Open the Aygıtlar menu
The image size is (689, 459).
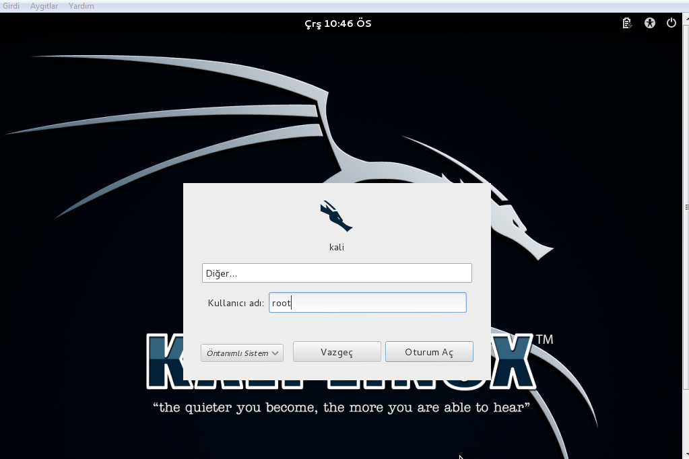click(x=44, y=6)
